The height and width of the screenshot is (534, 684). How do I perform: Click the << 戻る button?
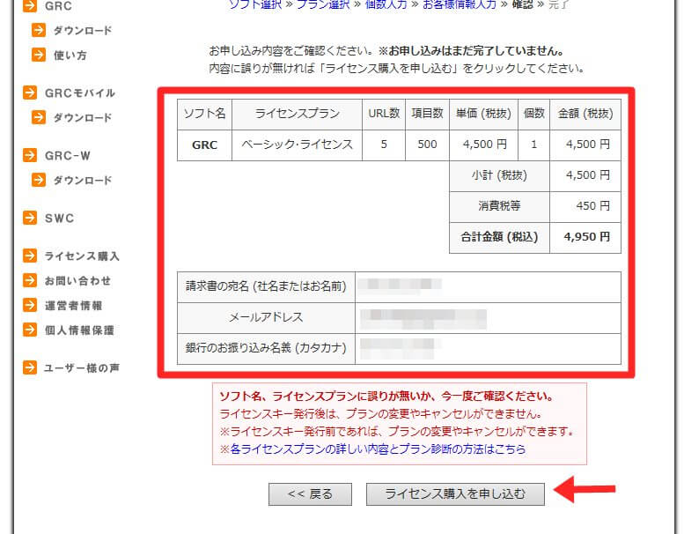tap(310, 493)
